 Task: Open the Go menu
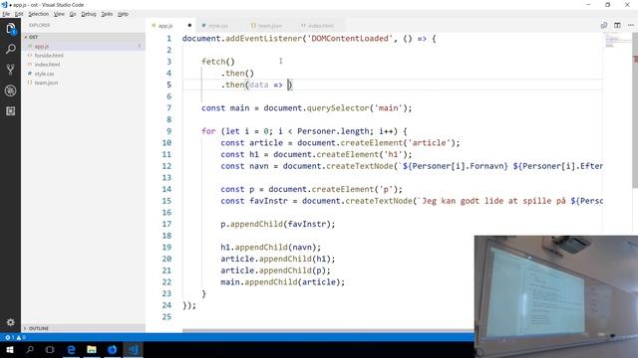point(73,14)
